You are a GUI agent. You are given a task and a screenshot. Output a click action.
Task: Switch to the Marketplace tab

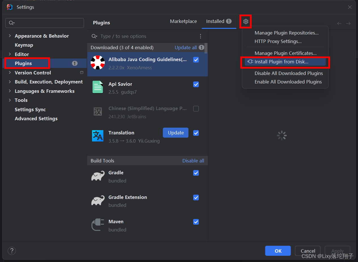pos(183,21)
